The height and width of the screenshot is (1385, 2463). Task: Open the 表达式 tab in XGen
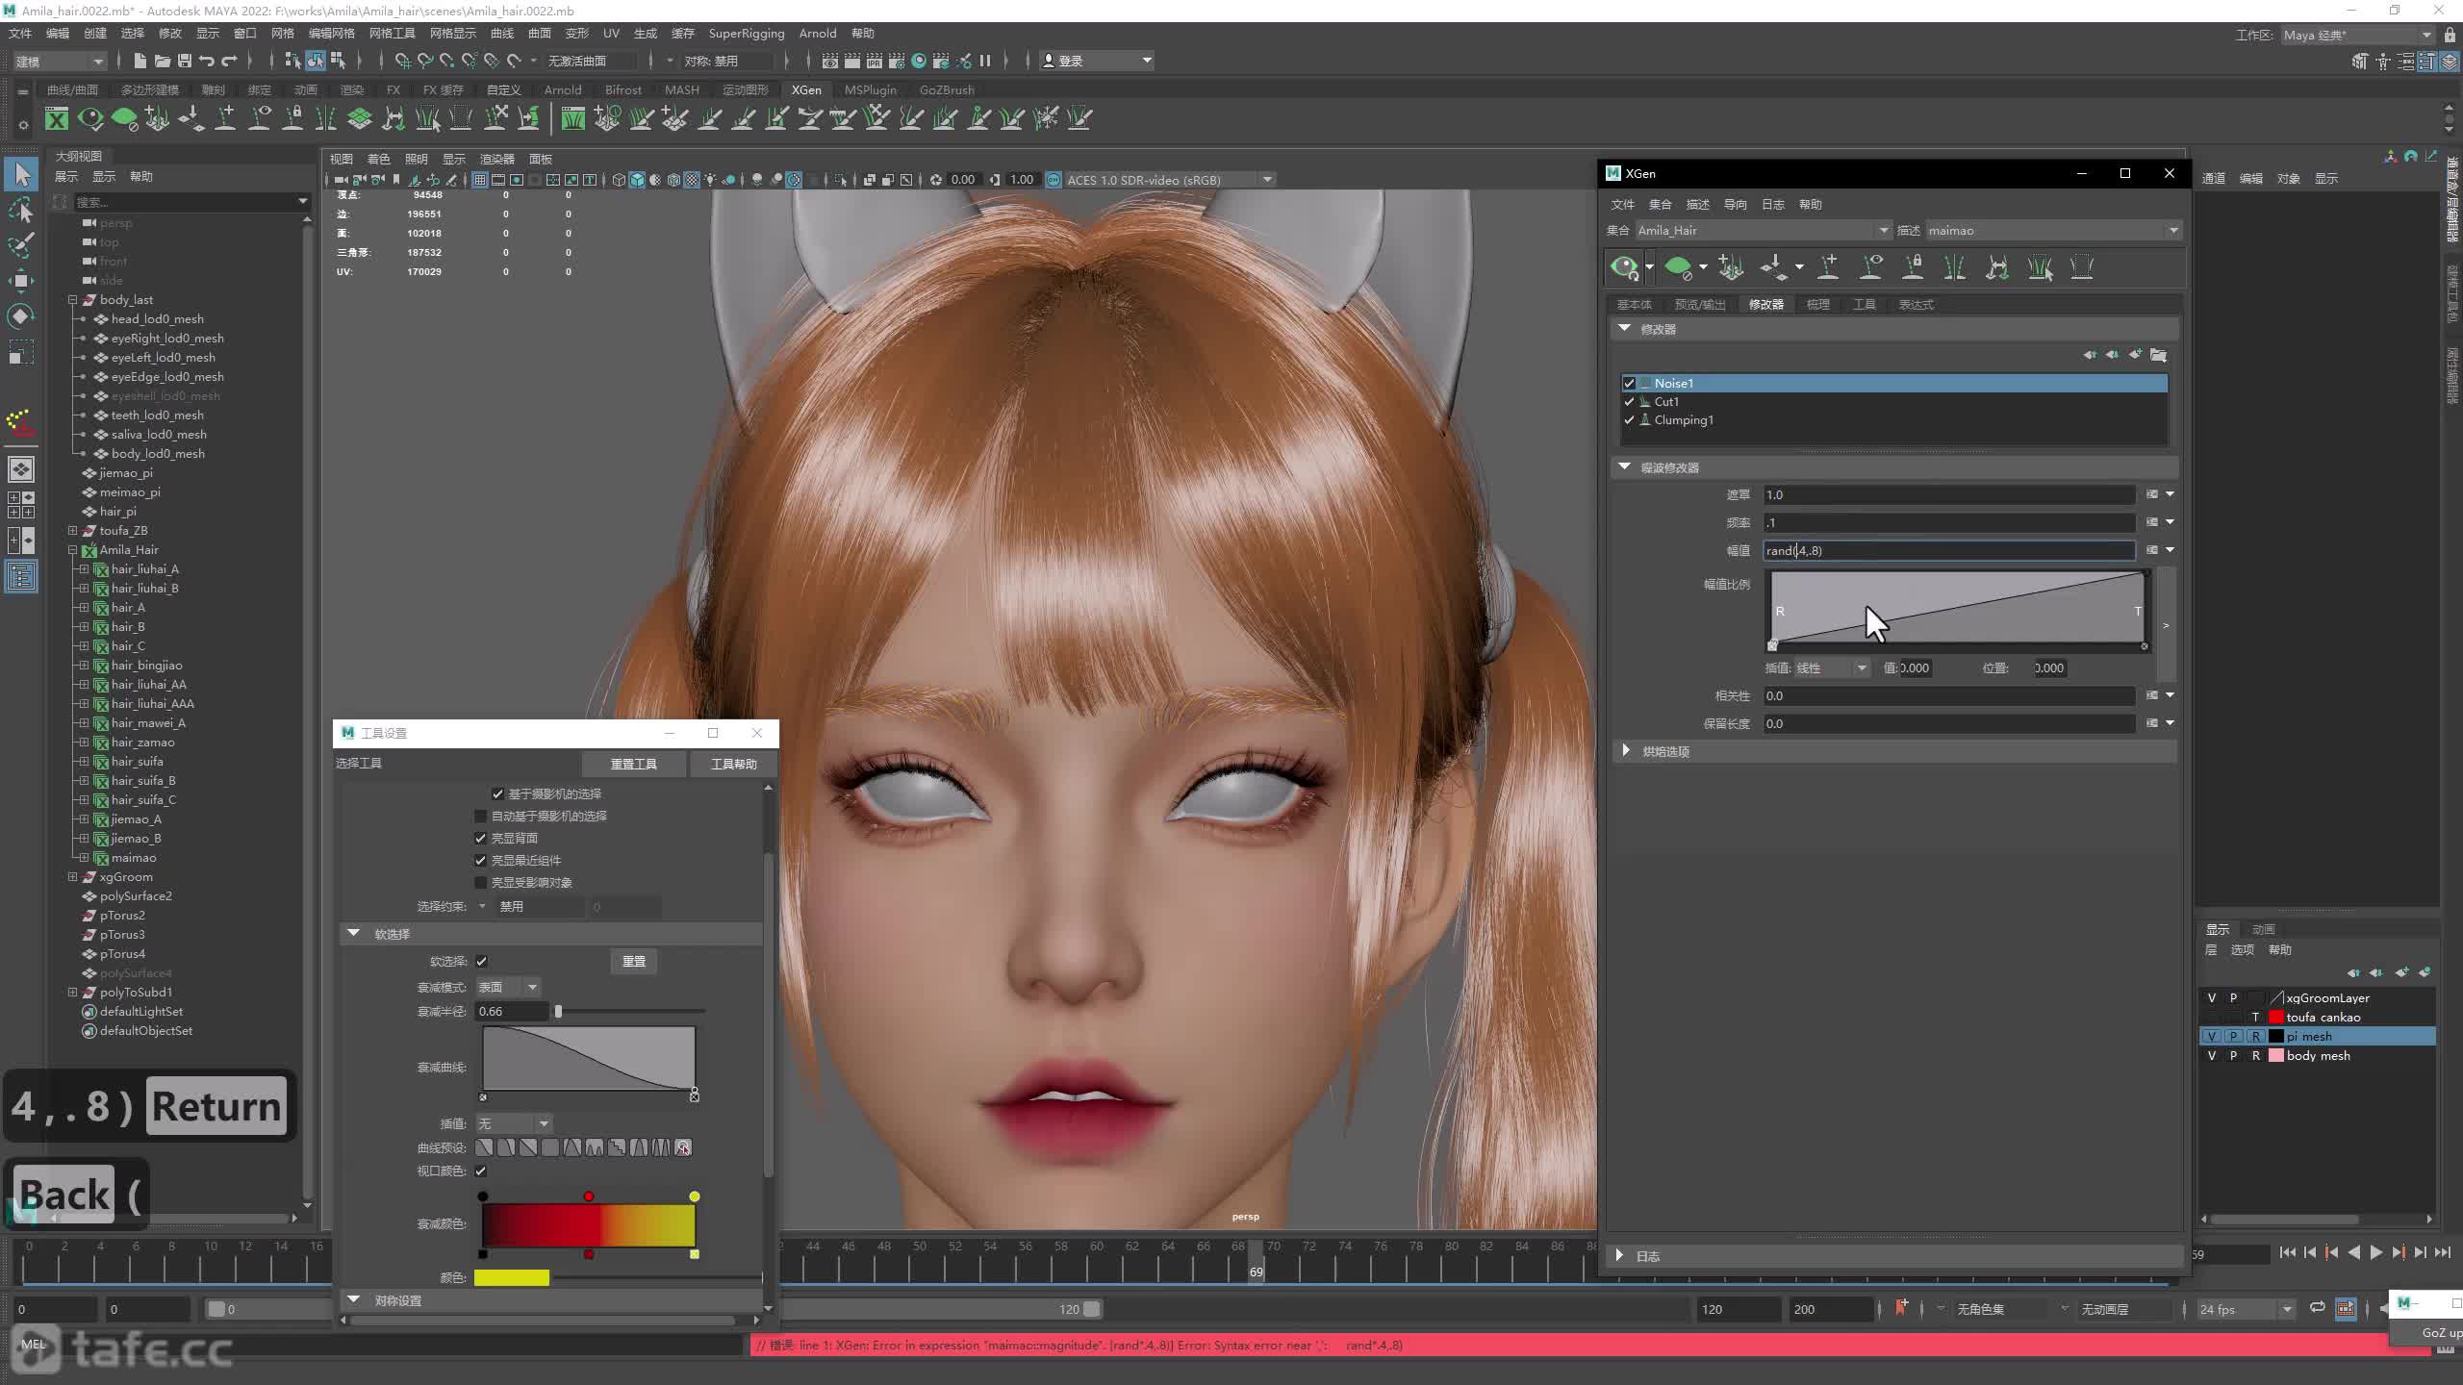(1916, 304)
